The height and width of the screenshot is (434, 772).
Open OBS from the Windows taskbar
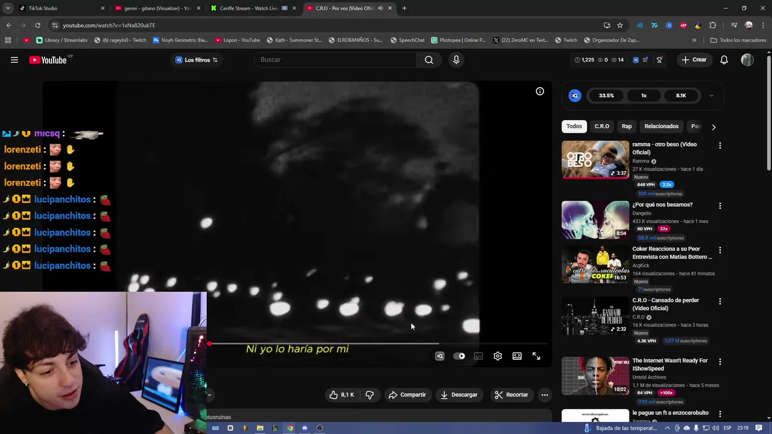(x=320, y=428)
